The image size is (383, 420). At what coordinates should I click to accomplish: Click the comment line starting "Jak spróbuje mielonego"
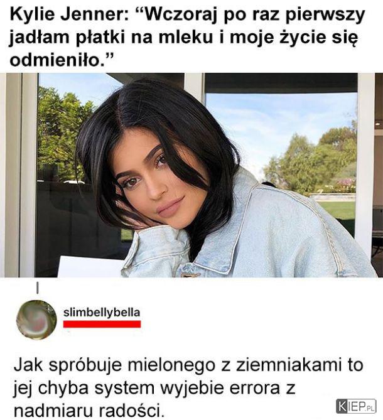(188, 365)
